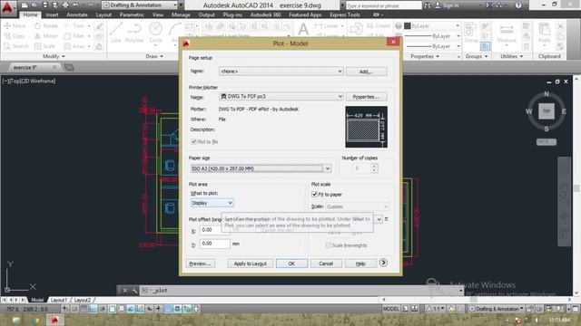Open the status bar Drafting & Annotation workspace switcher
Image resolution: width=581 pixels, height=326 pixels.
pyautogui.click(x=497, y=309)
